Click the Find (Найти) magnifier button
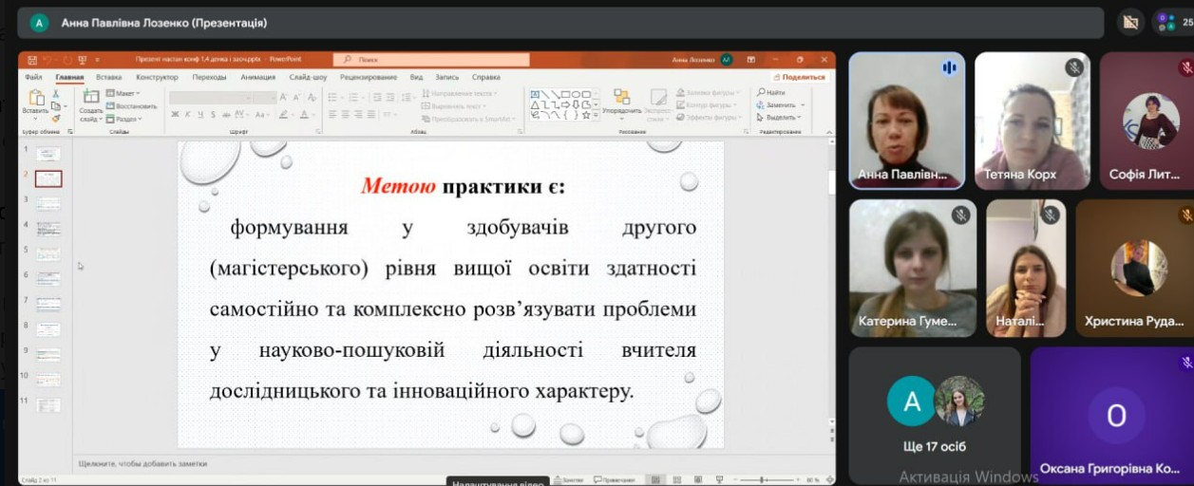Image resolution: width=1194 pixels, height=486 pixels. click(x=771, y=93)
